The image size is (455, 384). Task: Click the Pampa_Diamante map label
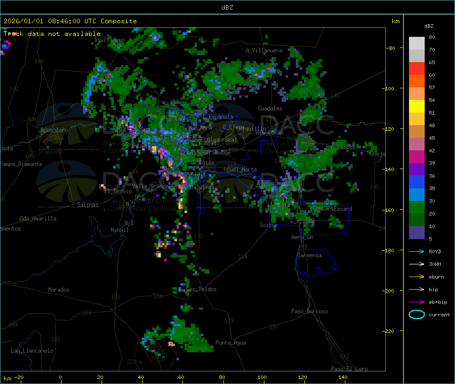[21, 164]
